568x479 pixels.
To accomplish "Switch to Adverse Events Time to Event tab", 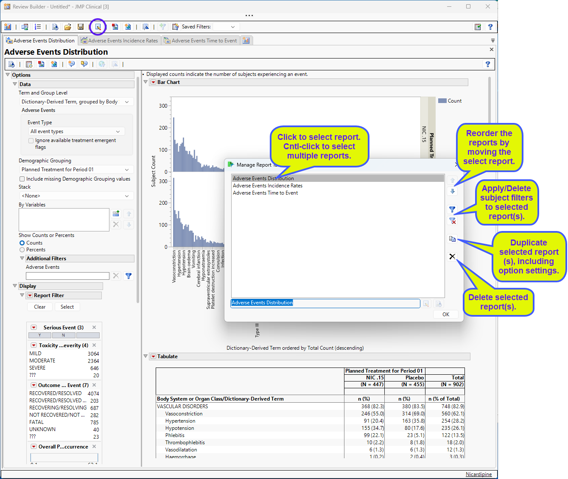I will tap(201, 41).
